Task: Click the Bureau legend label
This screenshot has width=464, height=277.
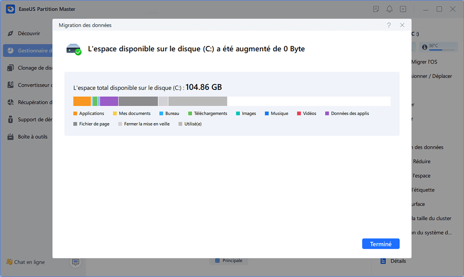Action: tap(172, 113)
